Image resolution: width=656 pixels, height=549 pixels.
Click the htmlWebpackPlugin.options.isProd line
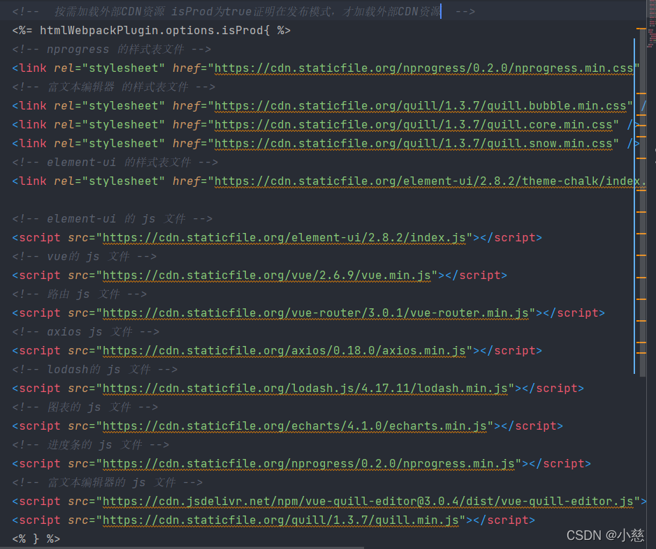click(151, 31)
